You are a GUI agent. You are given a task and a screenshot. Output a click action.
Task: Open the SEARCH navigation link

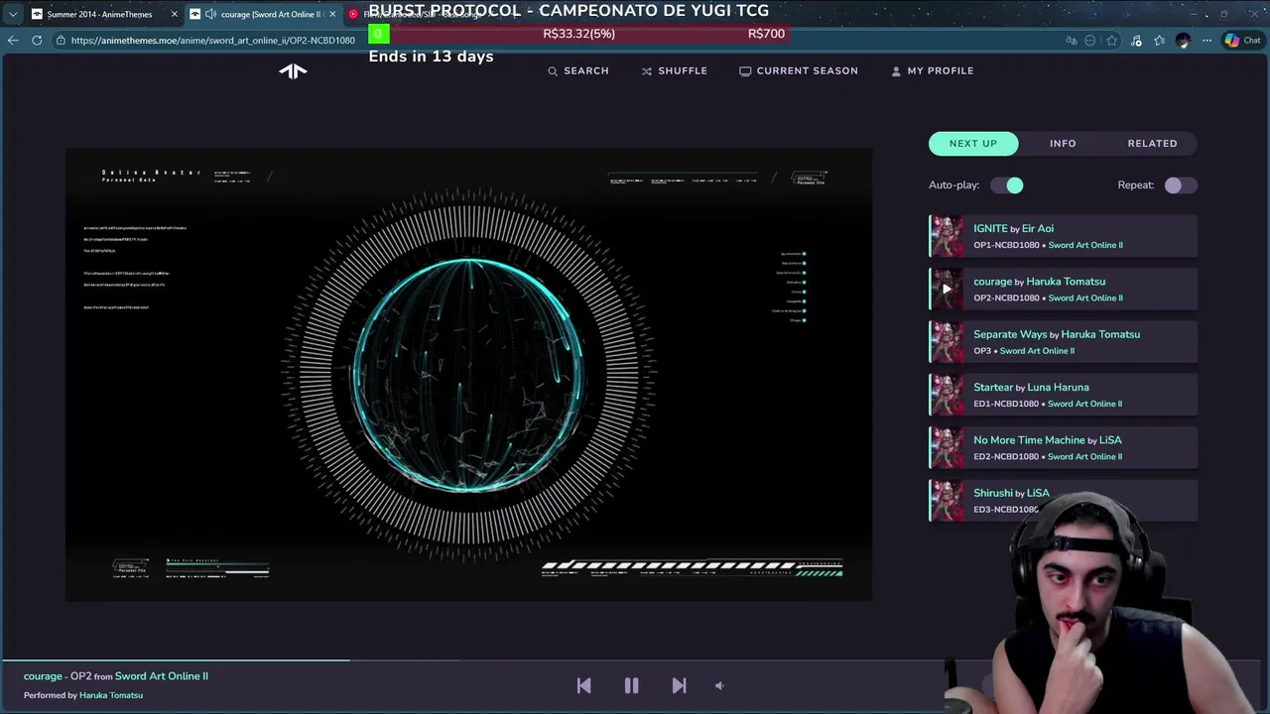pos(578,71)
